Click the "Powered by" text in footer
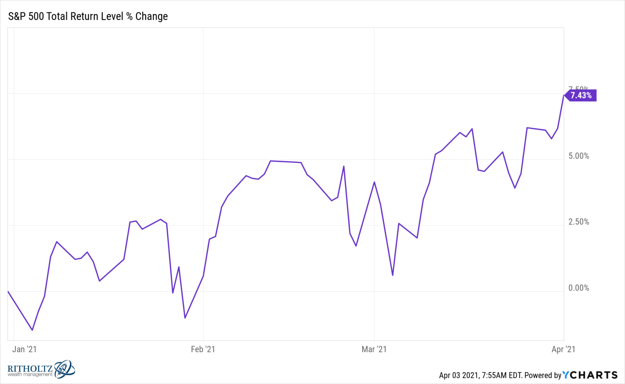Image resolution: width=625 pixels, height=384 pixels. click(543, 375)
